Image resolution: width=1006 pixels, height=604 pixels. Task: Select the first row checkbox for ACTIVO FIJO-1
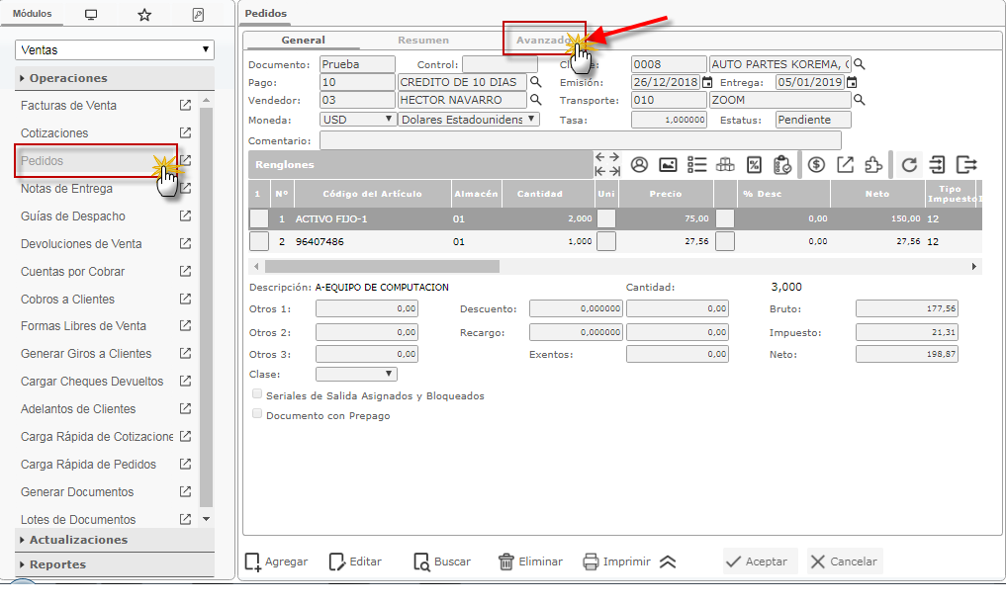tap(258, 218)
